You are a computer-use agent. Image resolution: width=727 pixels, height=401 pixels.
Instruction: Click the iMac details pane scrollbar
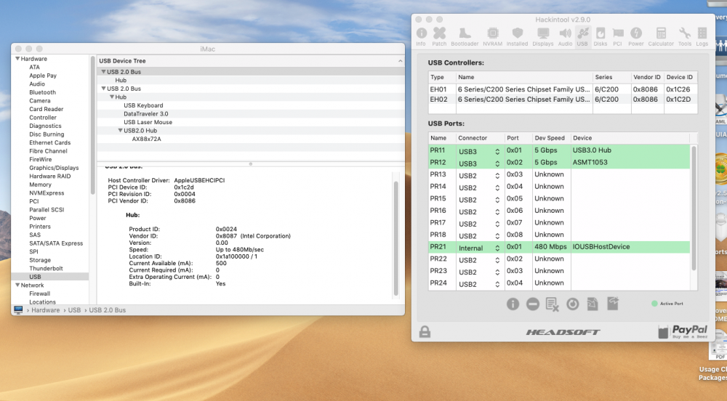396,238
